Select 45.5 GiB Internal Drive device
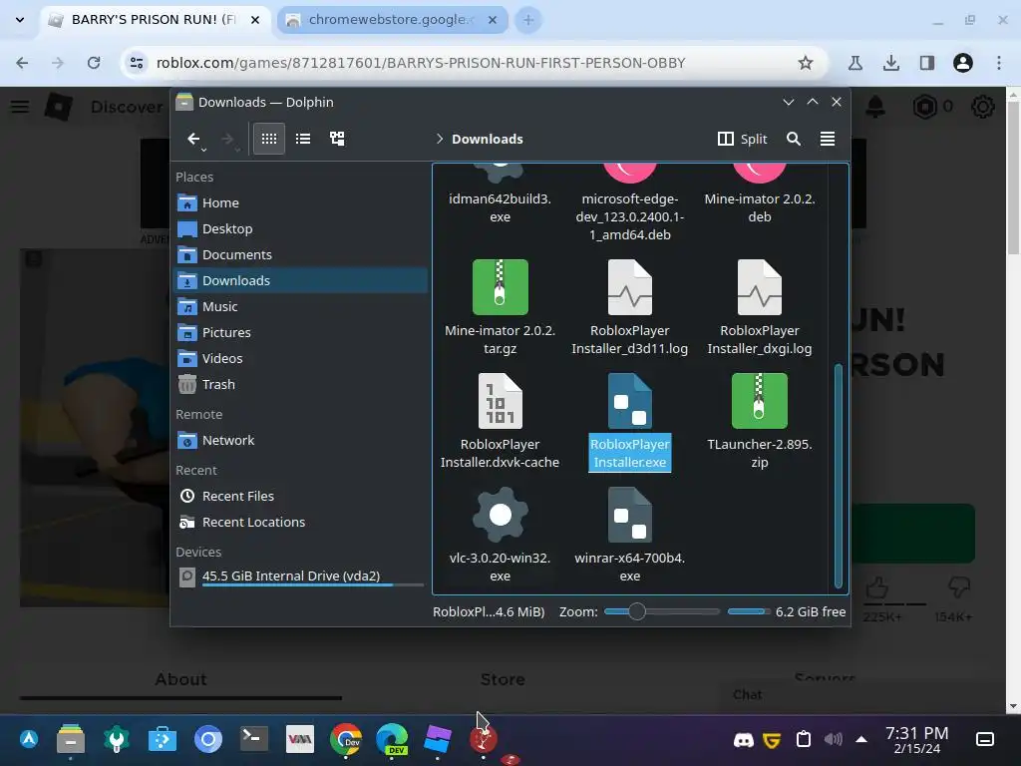Screen dimensions: 1021x766 [x=301, y=576]
